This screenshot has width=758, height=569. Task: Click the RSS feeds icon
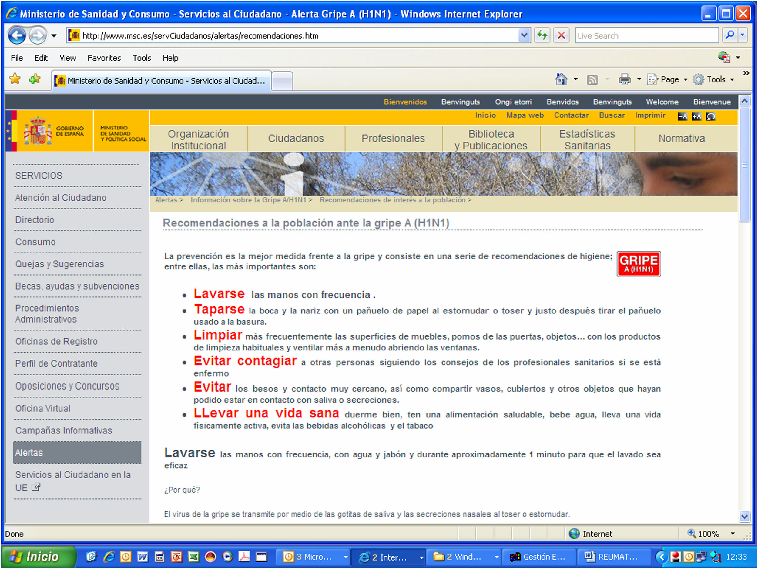tap(592, 79)
